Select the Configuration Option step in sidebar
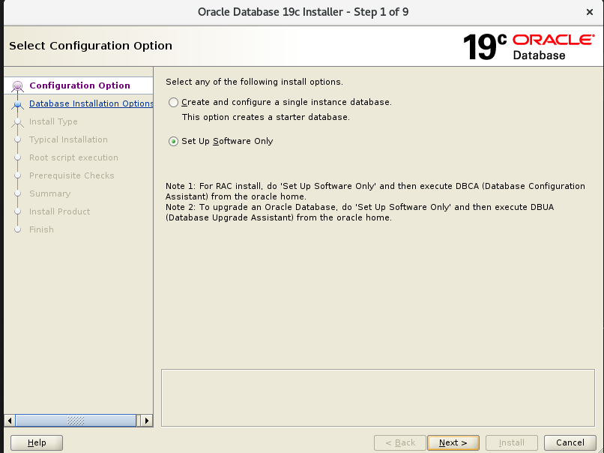Screen dimensions: 604x453 (x=79, y=85)
